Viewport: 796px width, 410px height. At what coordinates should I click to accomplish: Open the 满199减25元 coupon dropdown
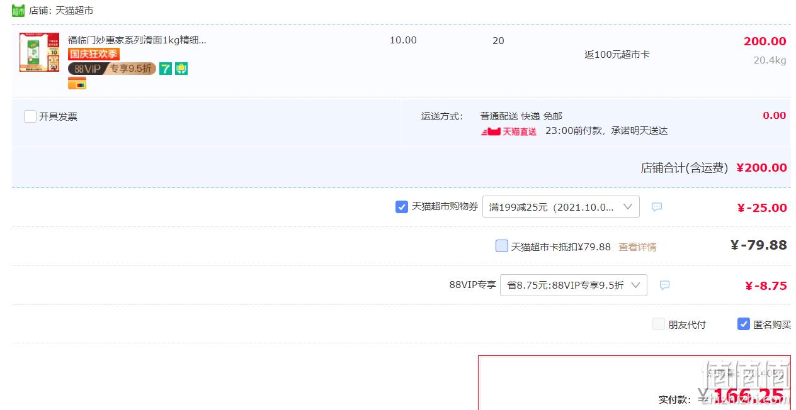coord(561,207)
